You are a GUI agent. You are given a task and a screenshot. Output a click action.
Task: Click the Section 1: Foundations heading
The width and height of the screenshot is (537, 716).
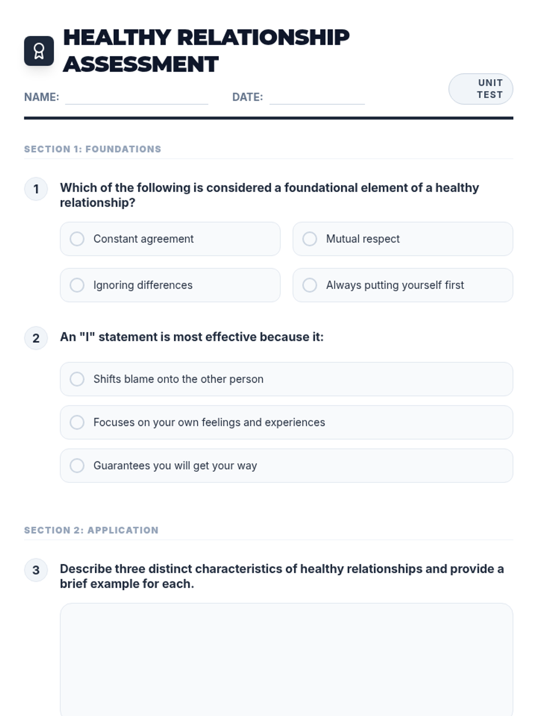[x=93, y=149]
